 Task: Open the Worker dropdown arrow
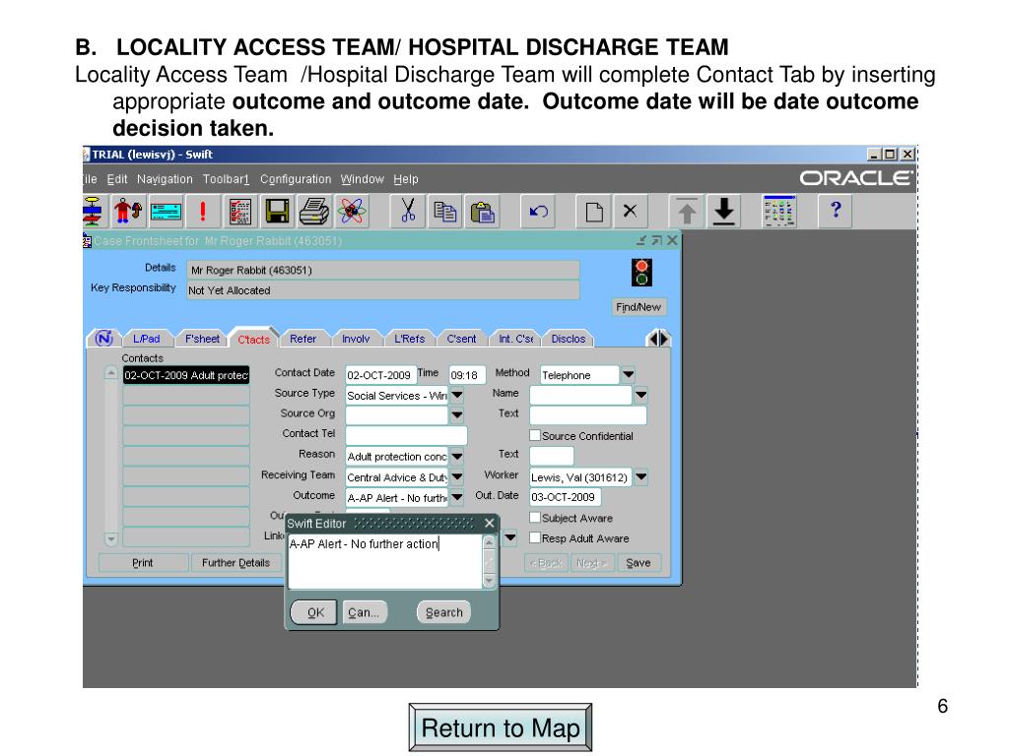coord(640,477)
